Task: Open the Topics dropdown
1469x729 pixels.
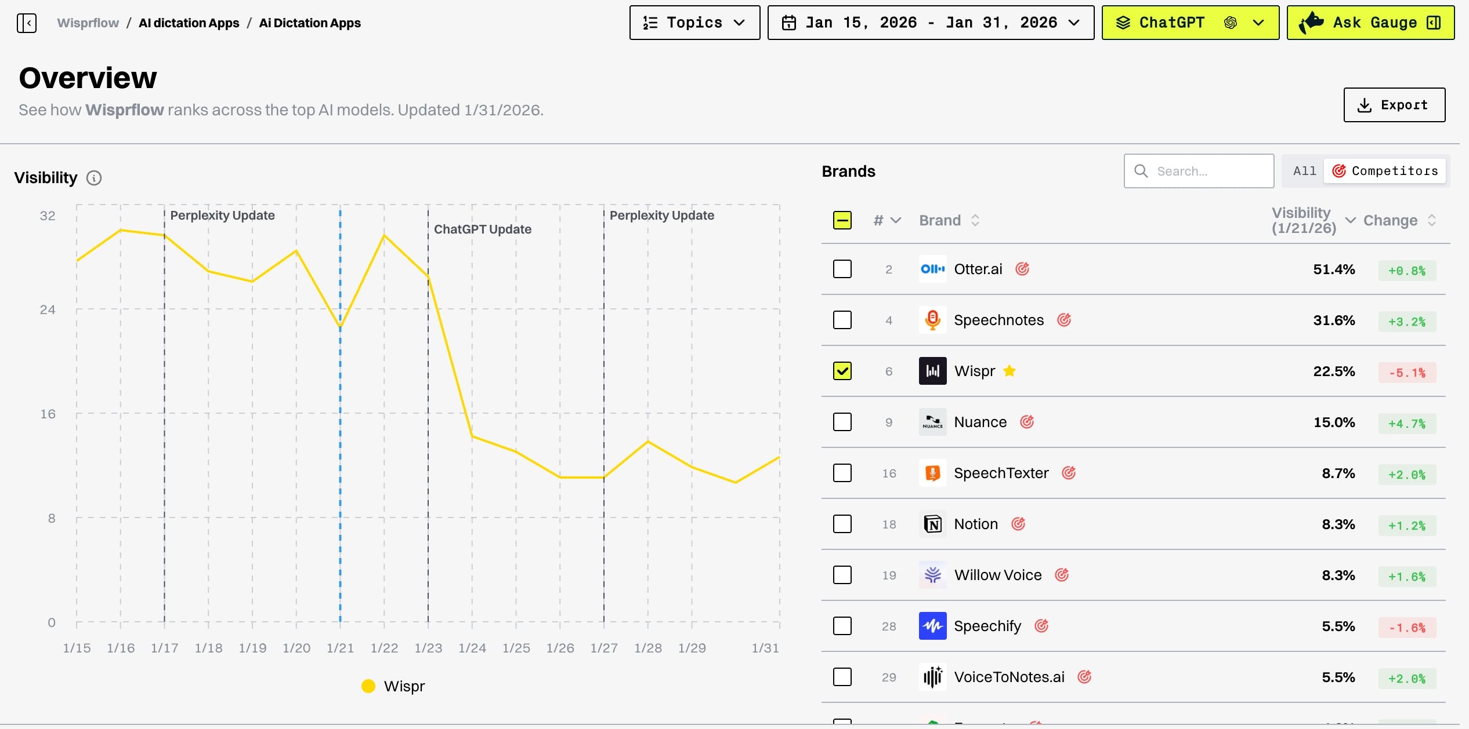Action: 694,23
